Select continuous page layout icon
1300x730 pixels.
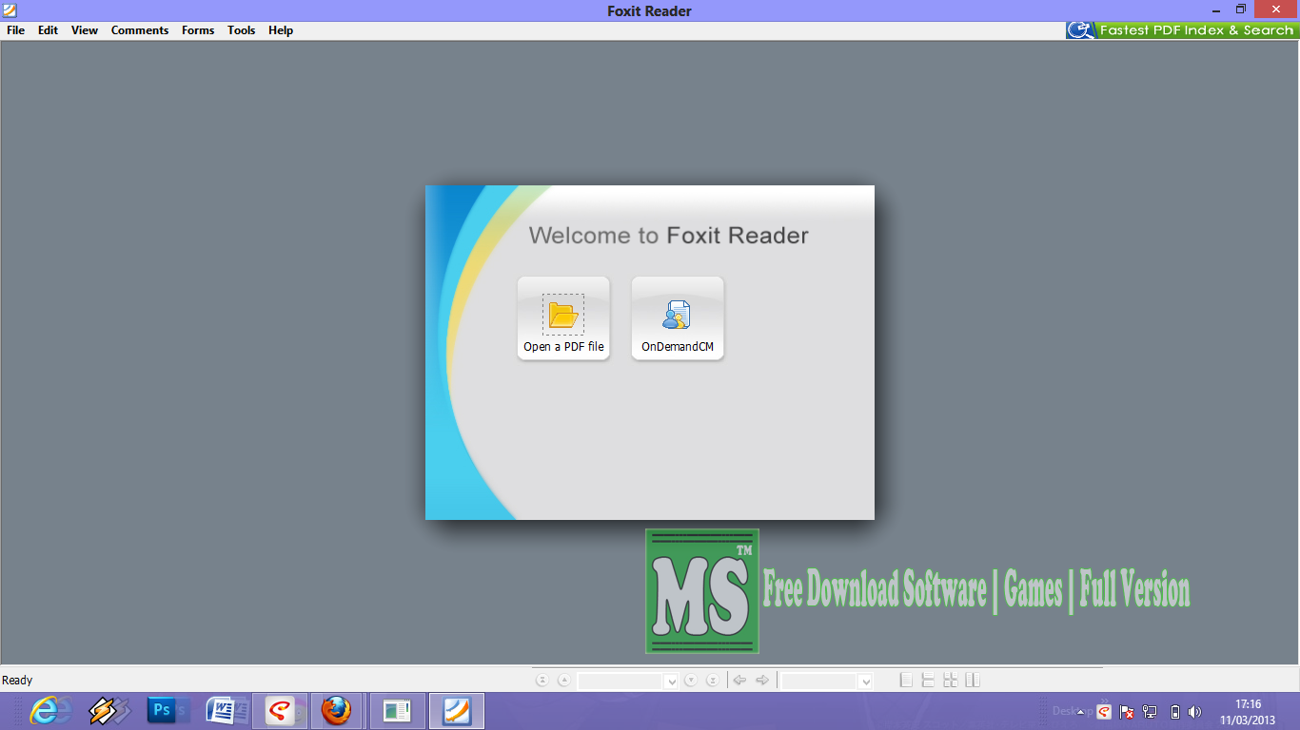(x=928, y=681)
